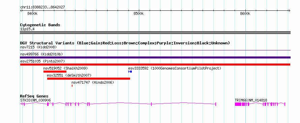Click the gray 11p15.4 cytogenetic band bar
This screenshot has height=123, width=300.
click(x=155, y=33)
